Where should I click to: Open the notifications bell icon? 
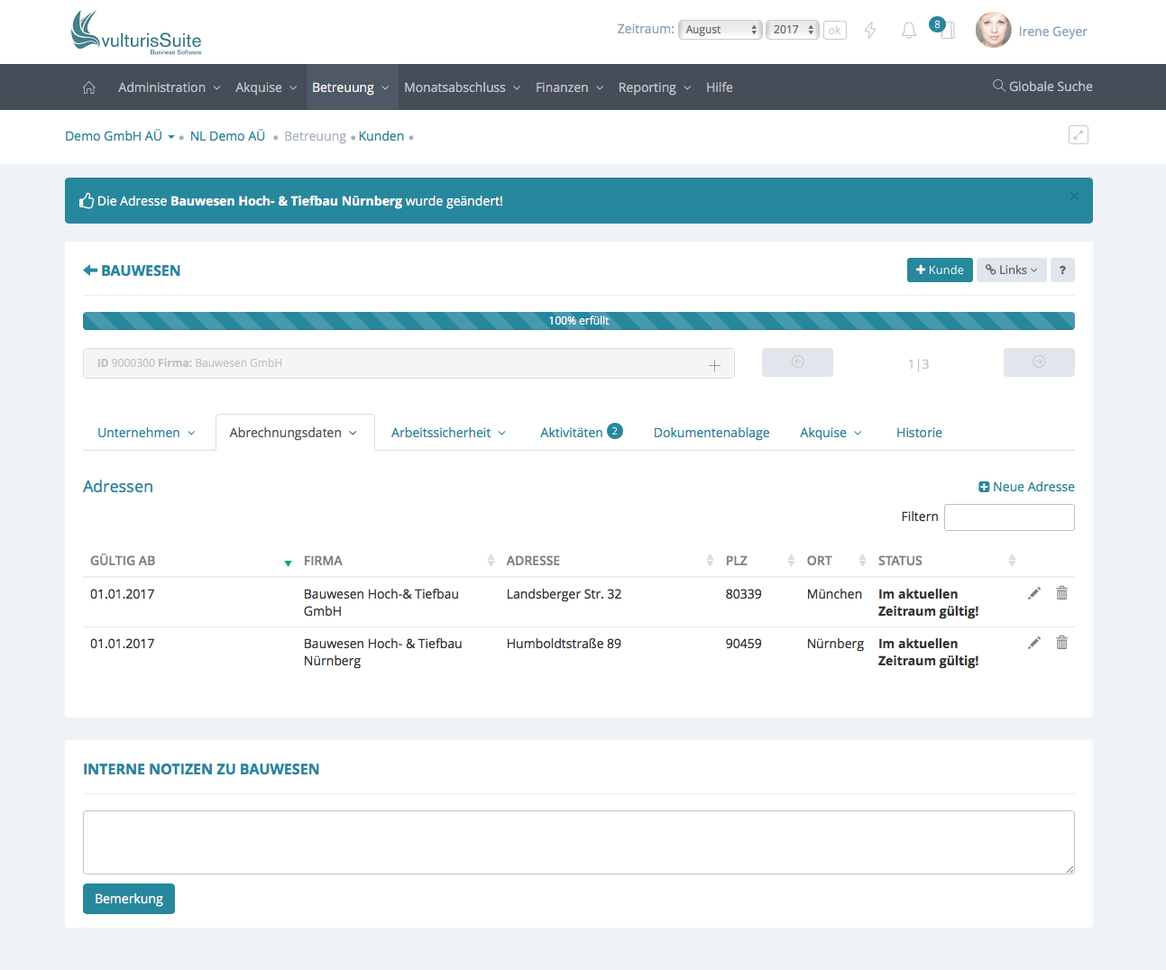tap(908, 31)
